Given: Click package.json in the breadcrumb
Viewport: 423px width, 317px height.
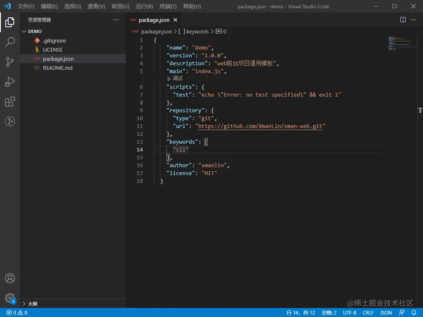Looking at the screenshot, I should point(157,31).
